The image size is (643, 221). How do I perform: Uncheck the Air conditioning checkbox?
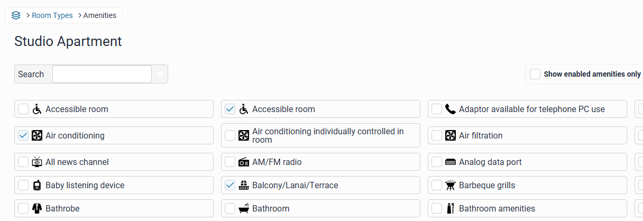click(23, 136)
